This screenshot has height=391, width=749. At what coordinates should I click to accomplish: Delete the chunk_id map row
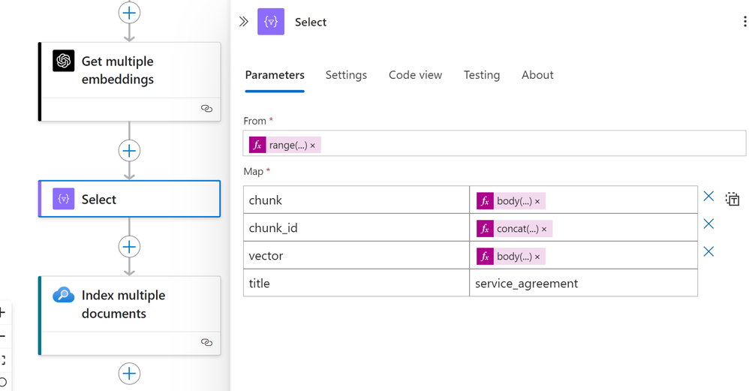(x=708, y=224)
